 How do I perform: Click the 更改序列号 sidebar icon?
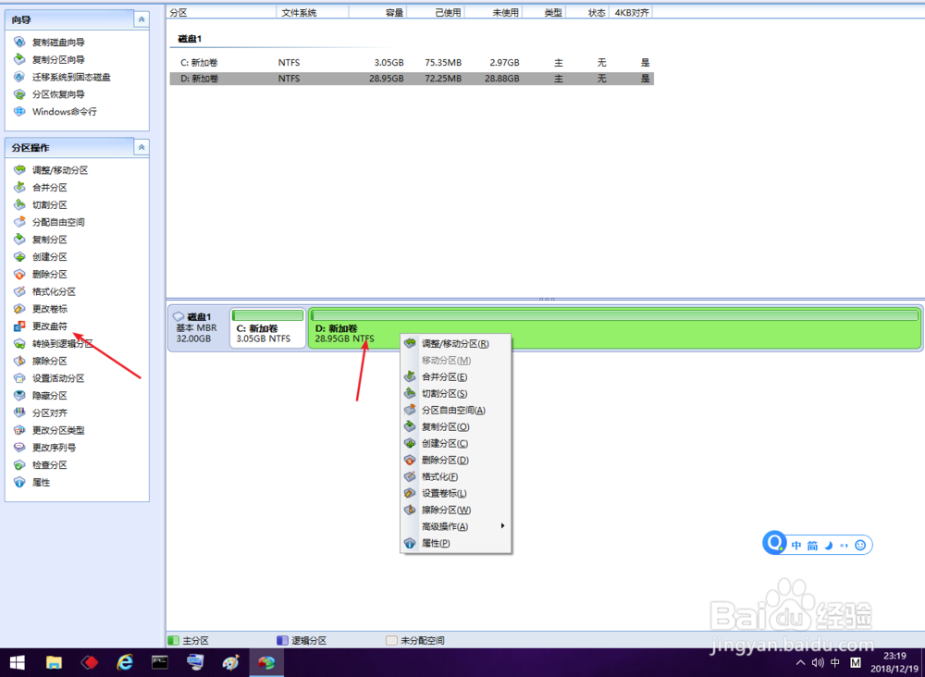pyautogui.click(x=19, y=447)
